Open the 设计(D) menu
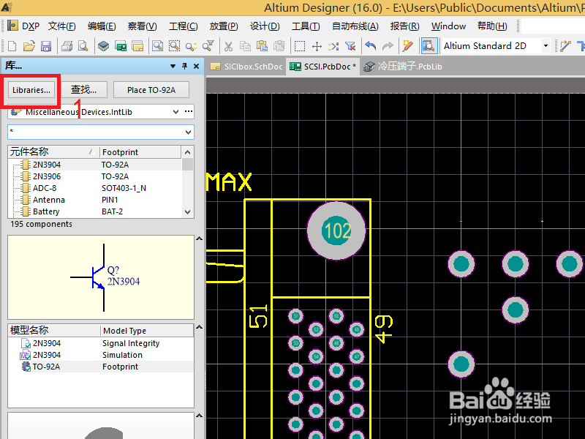This screenshot has height=439, width=585. (265, 26)
